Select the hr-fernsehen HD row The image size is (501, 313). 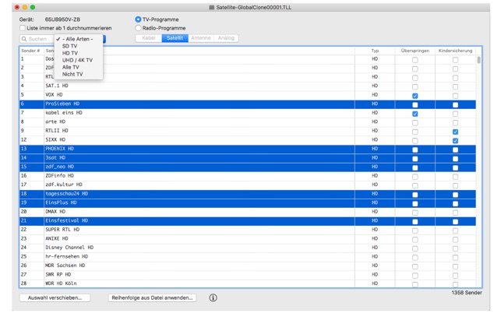click(248, 256)
